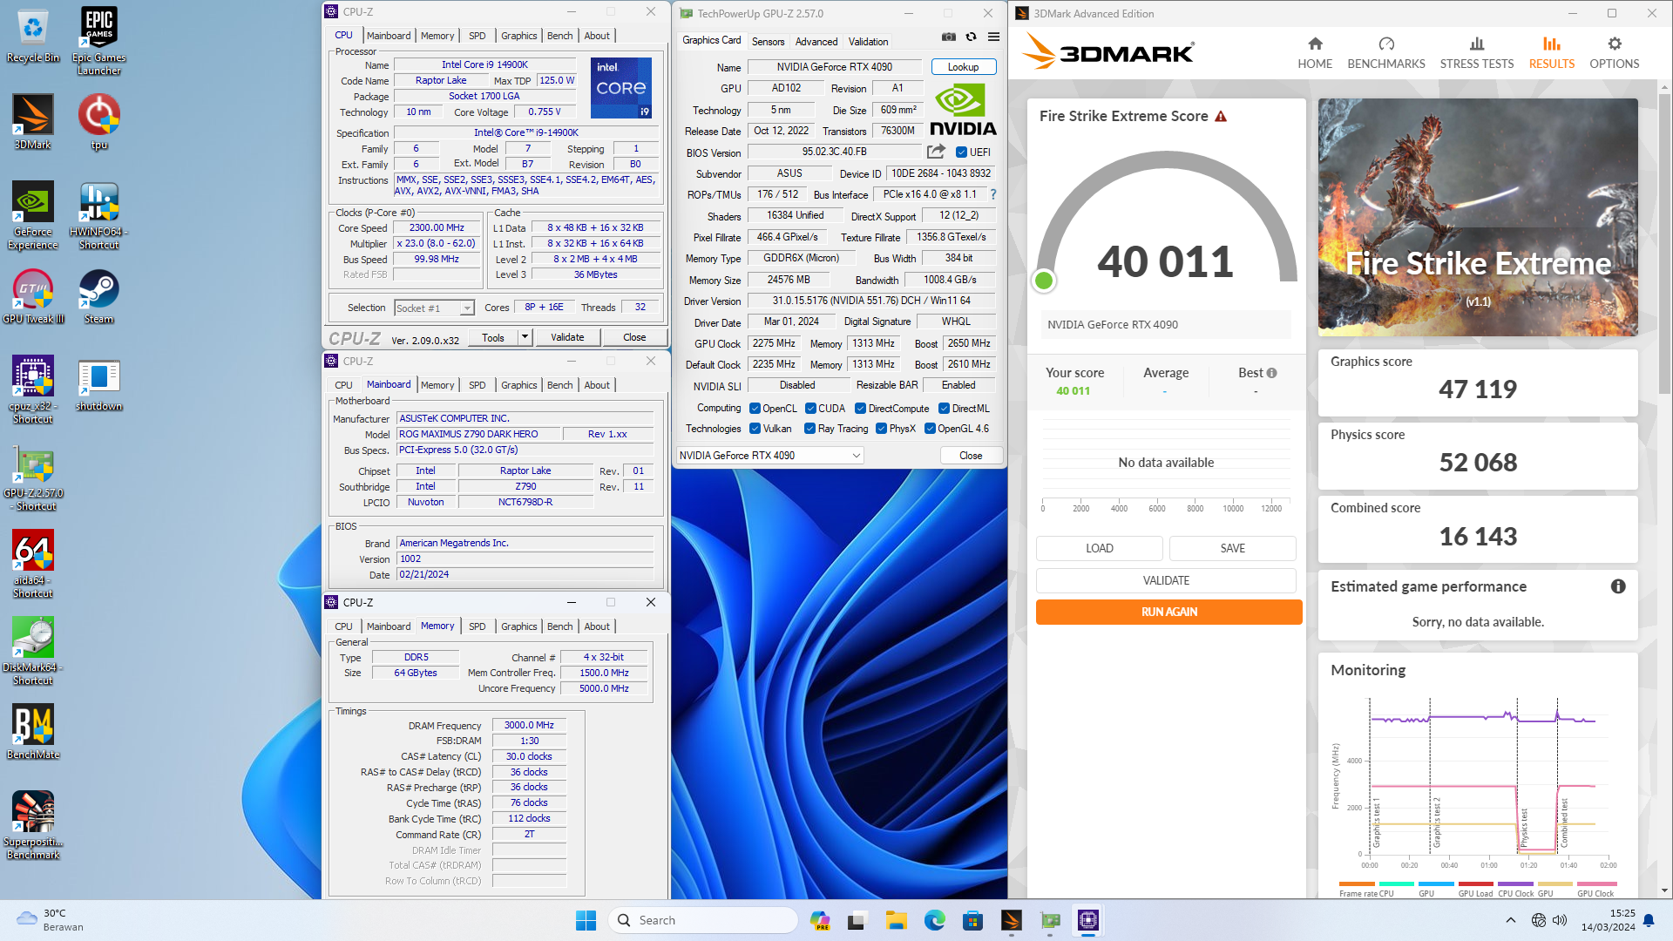Image resolution: width=1673 pixels, height=941 pixels.
Task: Open 3DMark BENCHMARKS section
Action: [1386, 53]
